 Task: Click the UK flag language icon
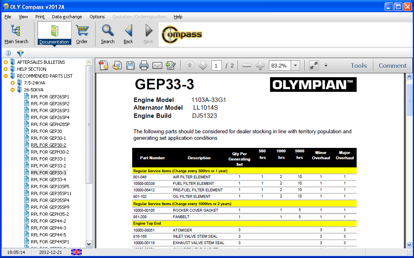[x=76, y=252]
